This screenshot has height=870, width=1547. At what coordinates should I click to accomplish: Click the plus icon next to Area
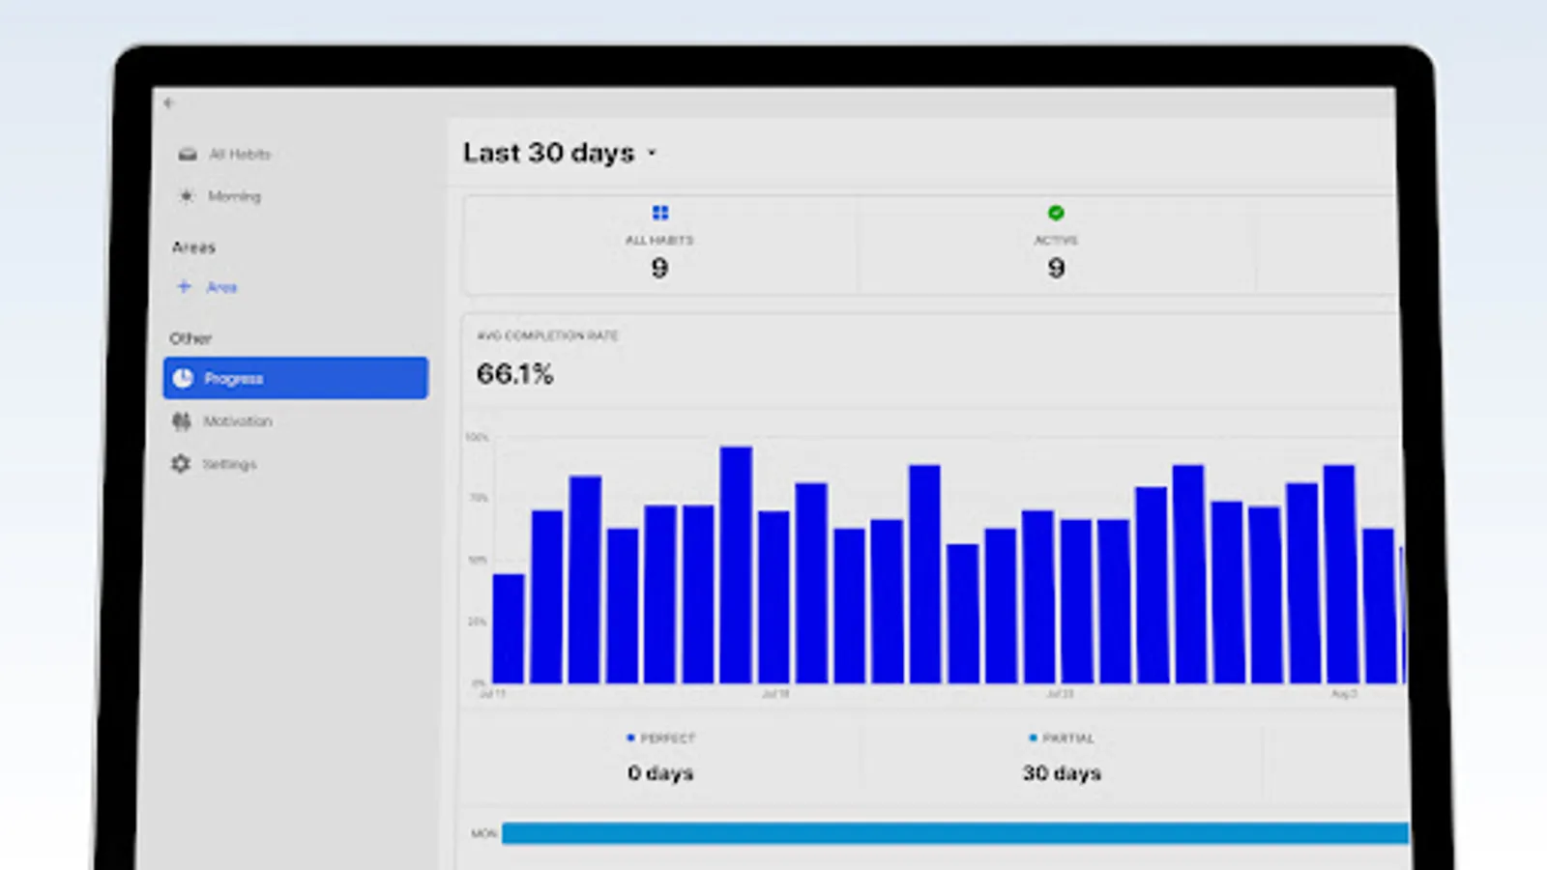[183, 287]
